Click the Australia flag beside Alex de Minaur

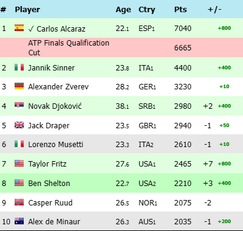click(19, 221)
